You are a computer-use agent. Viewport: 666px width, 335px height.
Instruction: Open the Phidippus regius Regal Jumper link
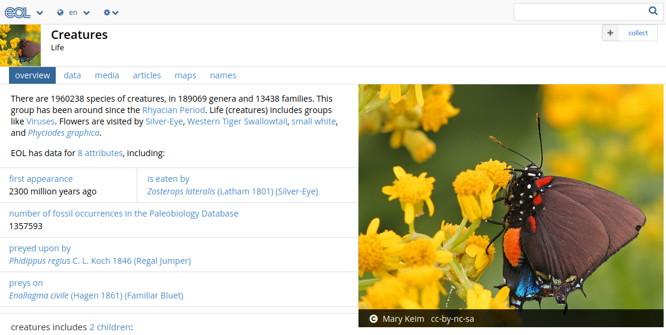point(100,261)
